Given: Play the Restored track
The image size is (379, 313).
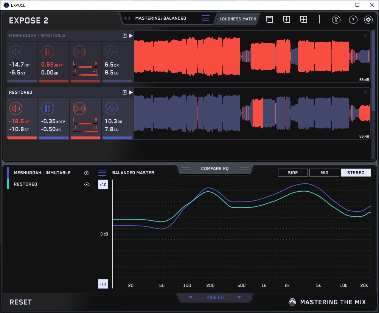Looking at the screenshot, I should (x=131, y=93).
